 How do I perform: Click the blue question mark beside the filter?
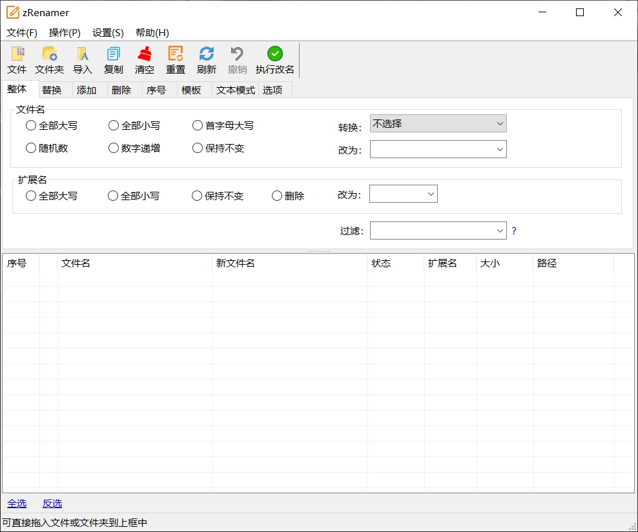513,230
